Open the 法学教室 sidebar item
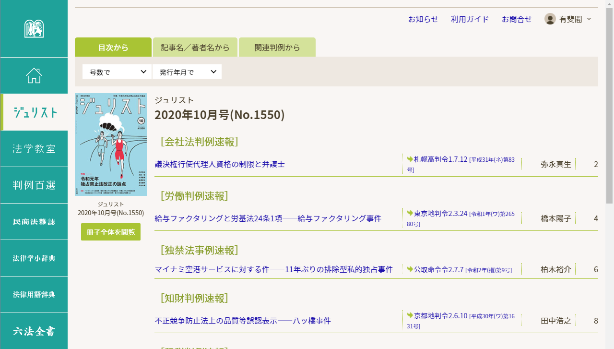Screen dimensions: 614x349 coord(34,149)
